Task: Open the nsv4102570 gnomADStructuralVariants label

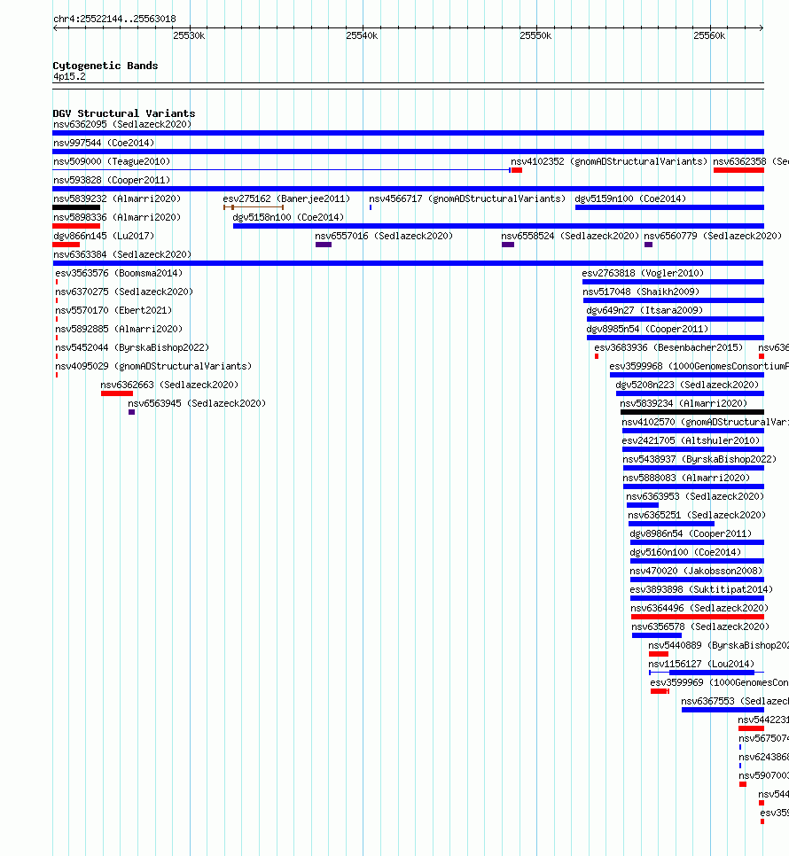Action: pyautogui.click(x=705, y=422)
